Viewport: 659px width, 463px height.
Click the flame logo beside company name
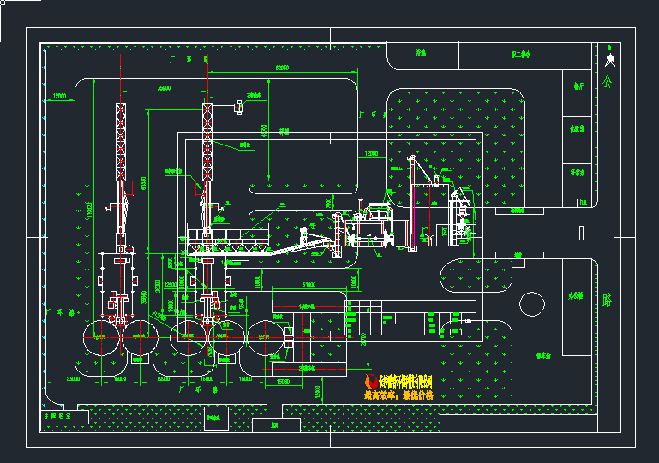click(x=371, y=383)
